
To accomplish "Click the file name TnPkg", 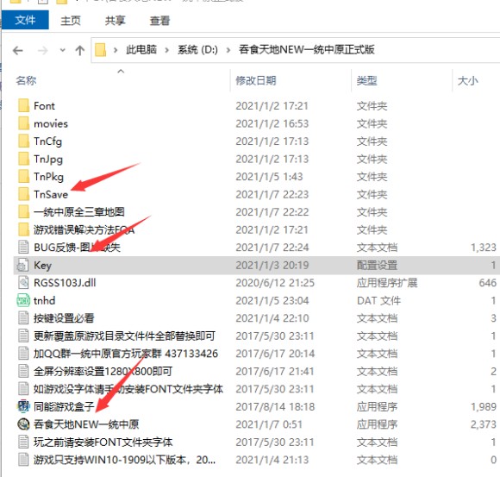I will coord(48,177).
